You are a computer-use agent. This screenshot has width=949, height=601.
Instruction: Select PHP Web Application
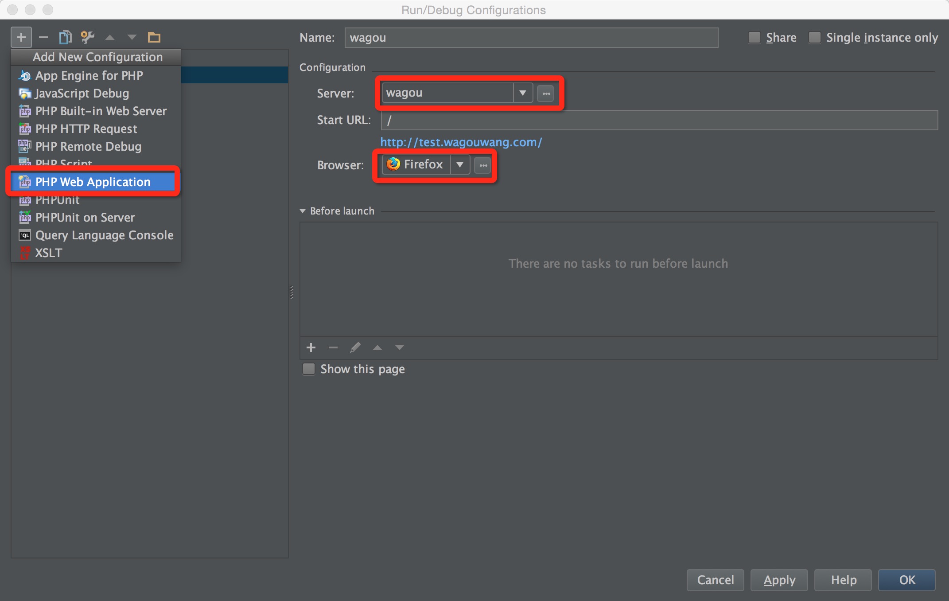pyautogui.click(x=93, y=182)
